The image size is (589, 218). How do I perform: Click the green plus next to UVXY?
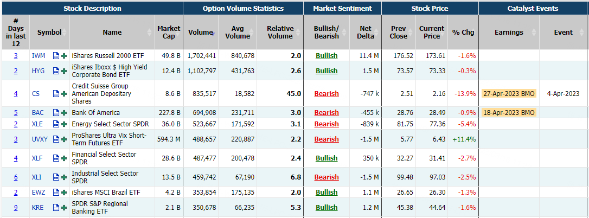(64, 139)
